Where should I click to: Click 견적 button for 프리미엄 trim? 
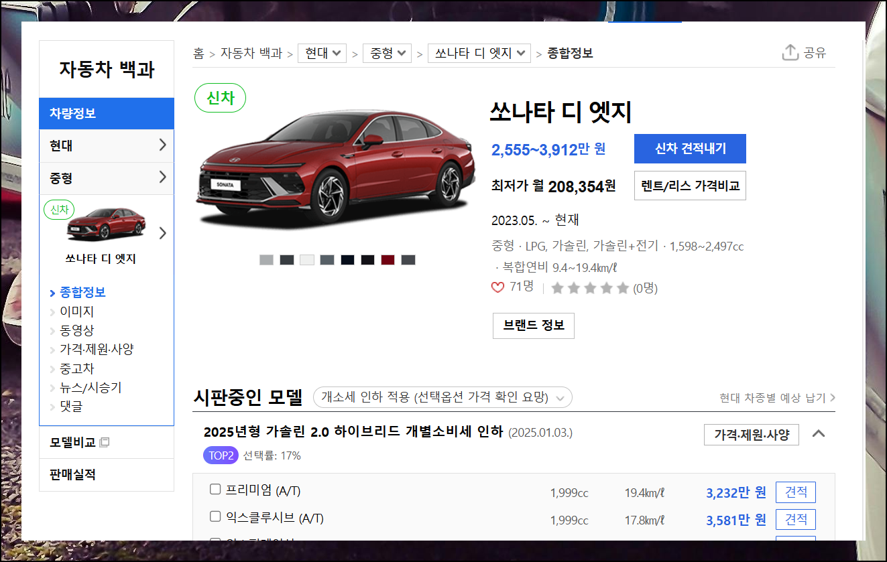click(x=796, y=492)
